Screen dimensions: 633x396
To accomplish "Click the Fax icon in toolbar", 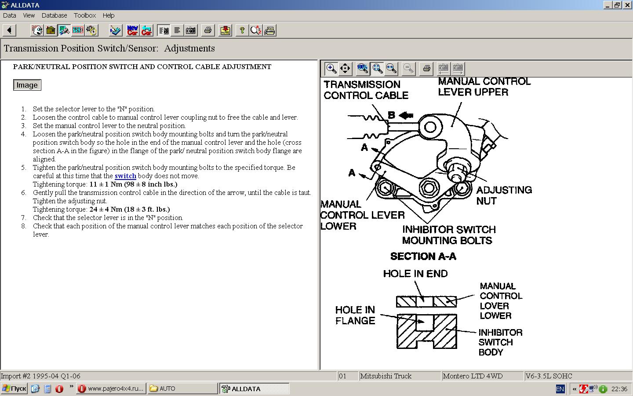I will 269,30.
